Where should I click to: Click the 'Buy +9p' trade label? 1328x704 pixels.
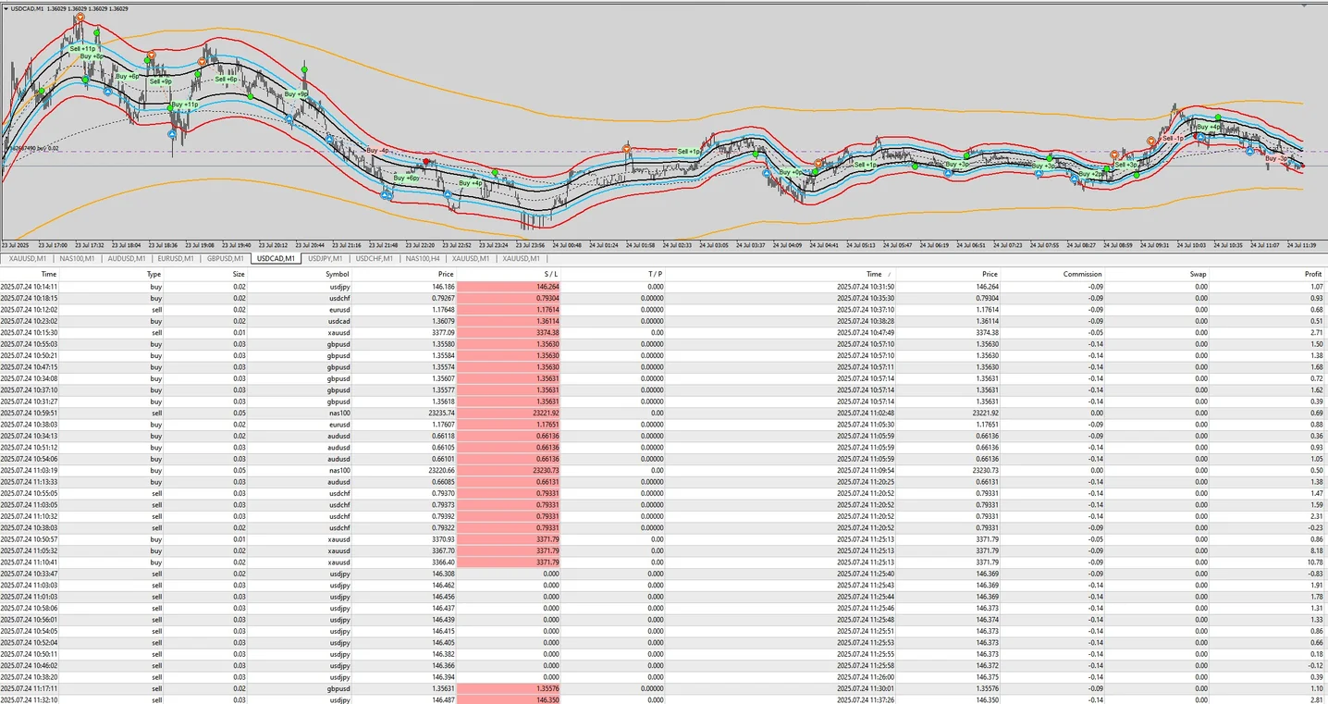[x=296, y=94]
